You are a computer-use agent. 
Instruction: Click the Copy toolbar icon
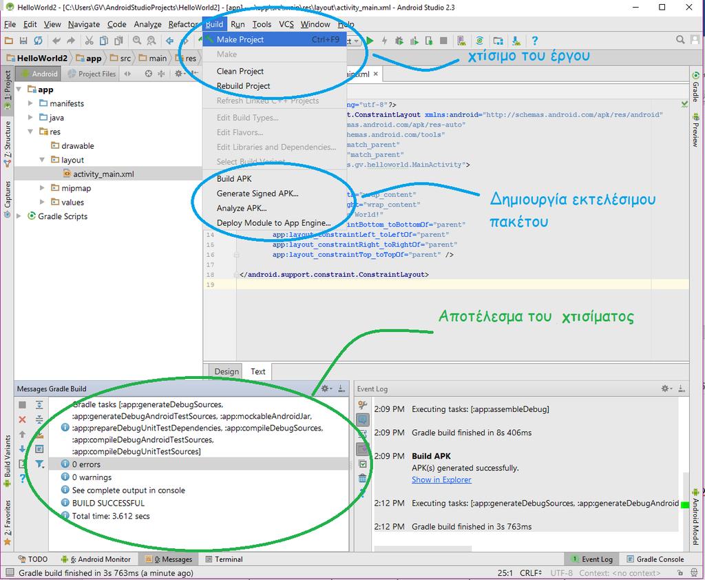(104, 41)
